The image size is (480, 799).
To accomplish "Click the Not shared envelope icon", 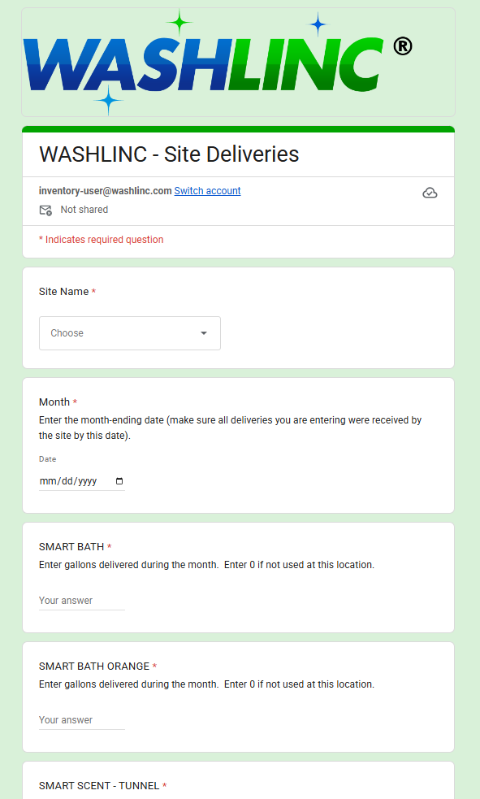I will point(45,210).
